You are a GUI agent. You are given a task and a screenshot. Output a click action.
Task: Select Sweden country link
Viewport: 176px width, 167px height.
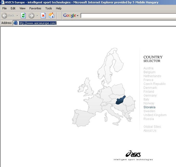[x=149, y=111]
